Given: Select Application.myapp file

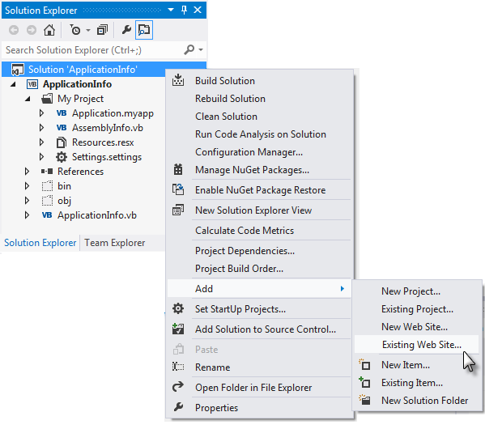Looking at the screenshot, I should 113,113.
